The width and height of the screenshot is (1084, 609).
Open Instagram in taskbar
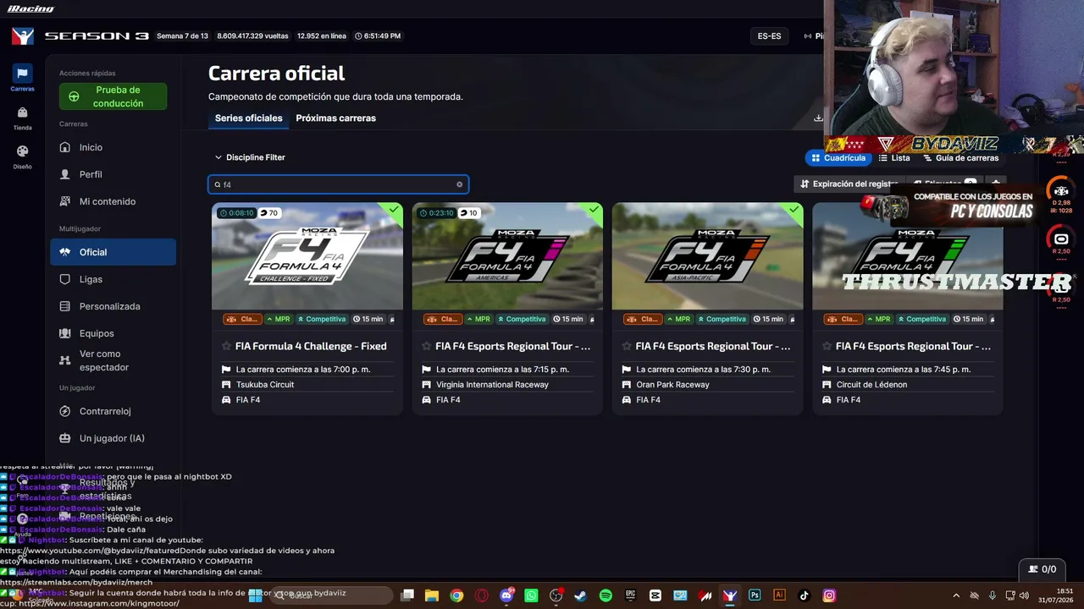829,595
